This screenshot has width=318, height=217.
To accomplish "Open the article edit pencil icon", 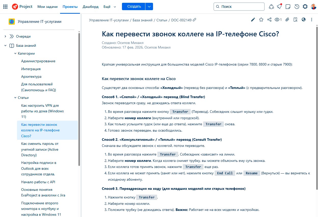I will point(253,19).
